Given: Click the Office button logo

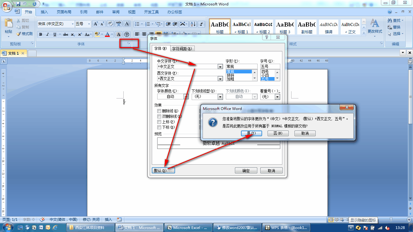Looking at the screenshot, I should click(x=7, y=6).
